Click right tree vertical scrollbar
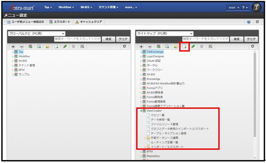The image size is (266, 163). (x=255, y=95)
